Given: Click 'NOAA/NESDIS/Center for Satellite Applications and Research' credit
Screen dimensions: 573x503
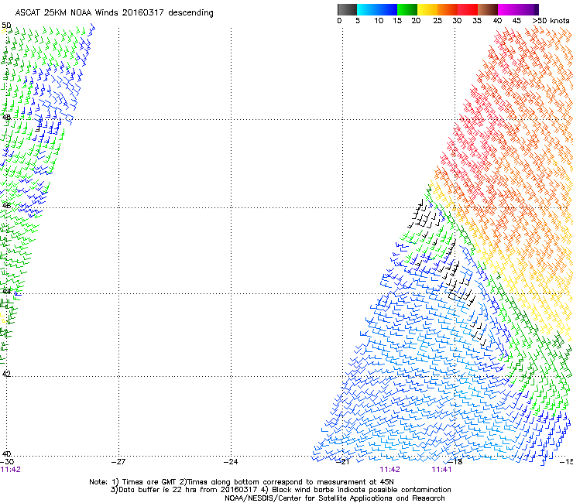Looking at the screenshot, I should (x=335, y=498).
